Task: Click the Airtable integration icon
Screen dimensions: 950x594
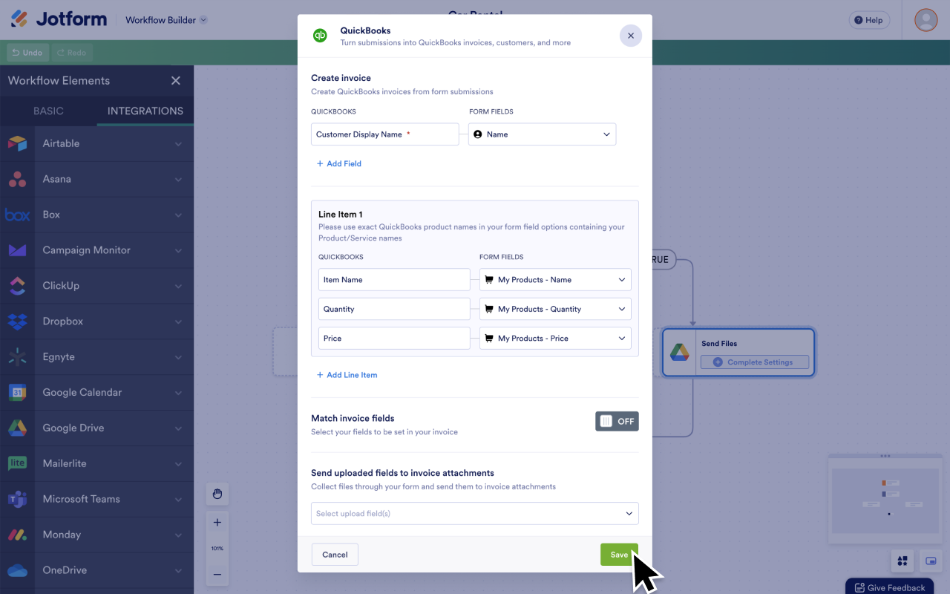Action: (17, 143)
